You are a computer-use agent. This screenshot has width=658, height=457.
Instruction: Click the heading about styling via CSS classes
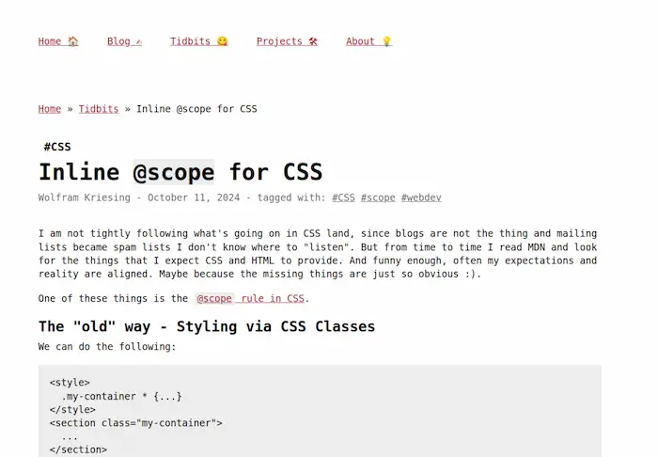(x=206, y=327)
